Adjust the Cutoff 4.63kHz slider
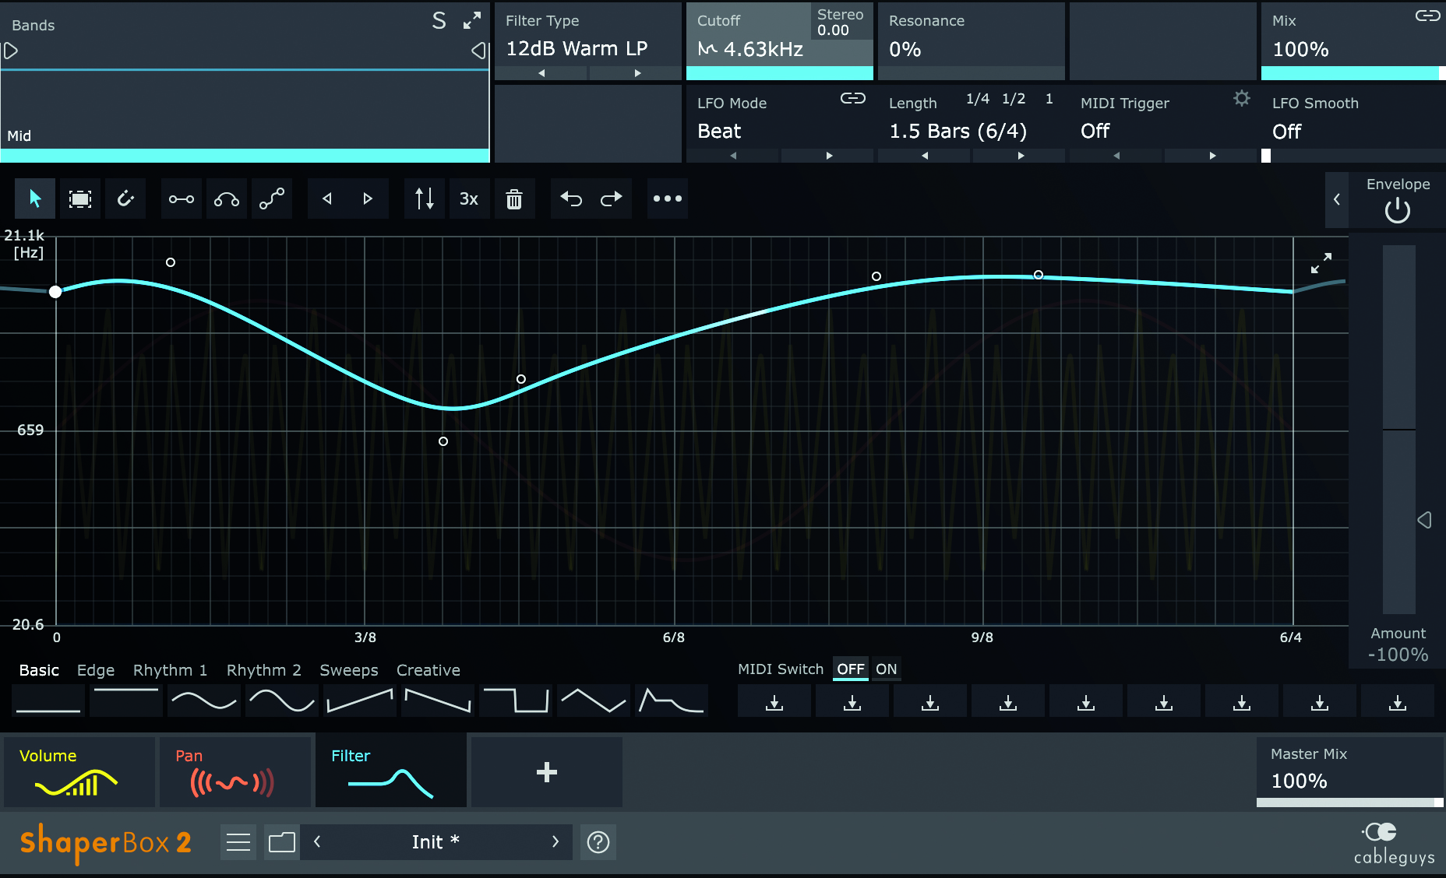 coord(780,73)
